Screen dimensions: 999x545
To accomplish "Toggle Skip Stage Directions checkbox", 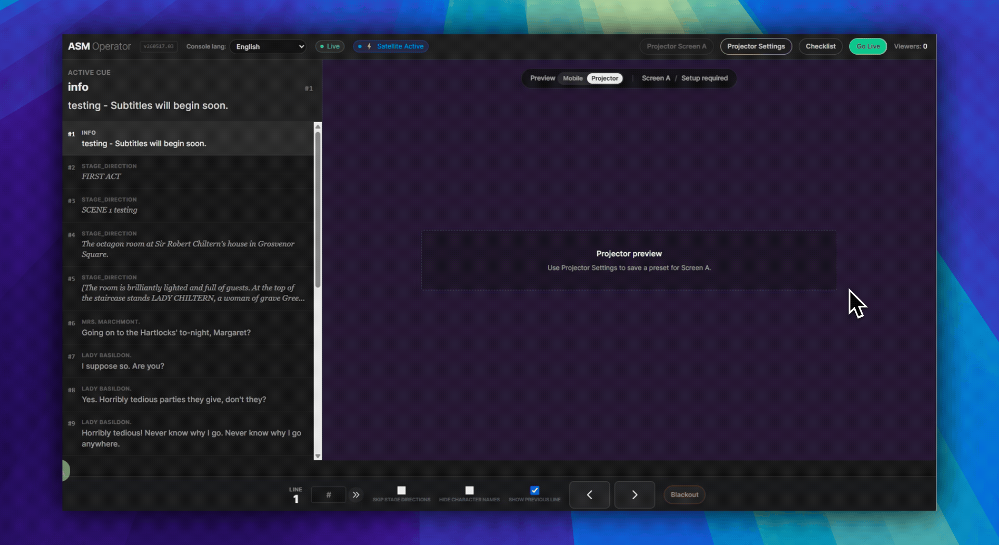I will point(401,490).
